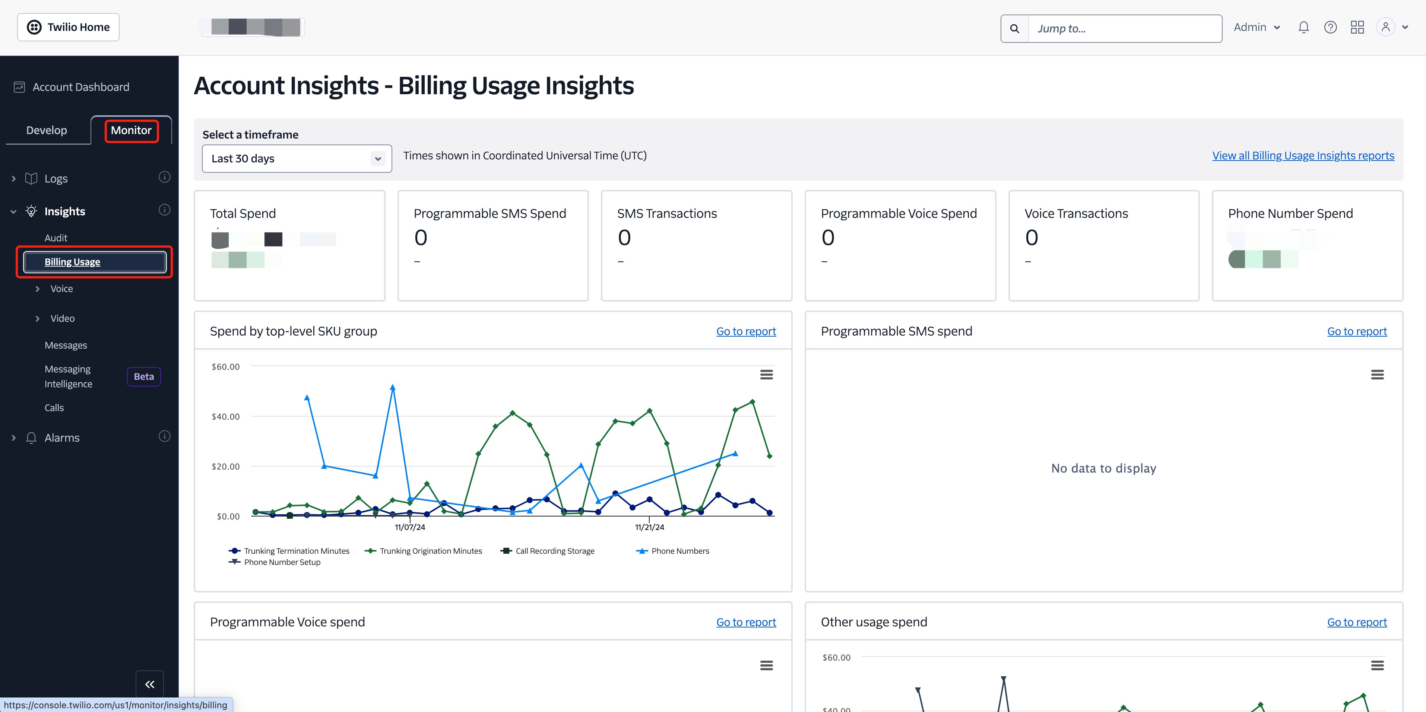Expand the user menu chevron
The image size is (1426, 712).
1405,27
